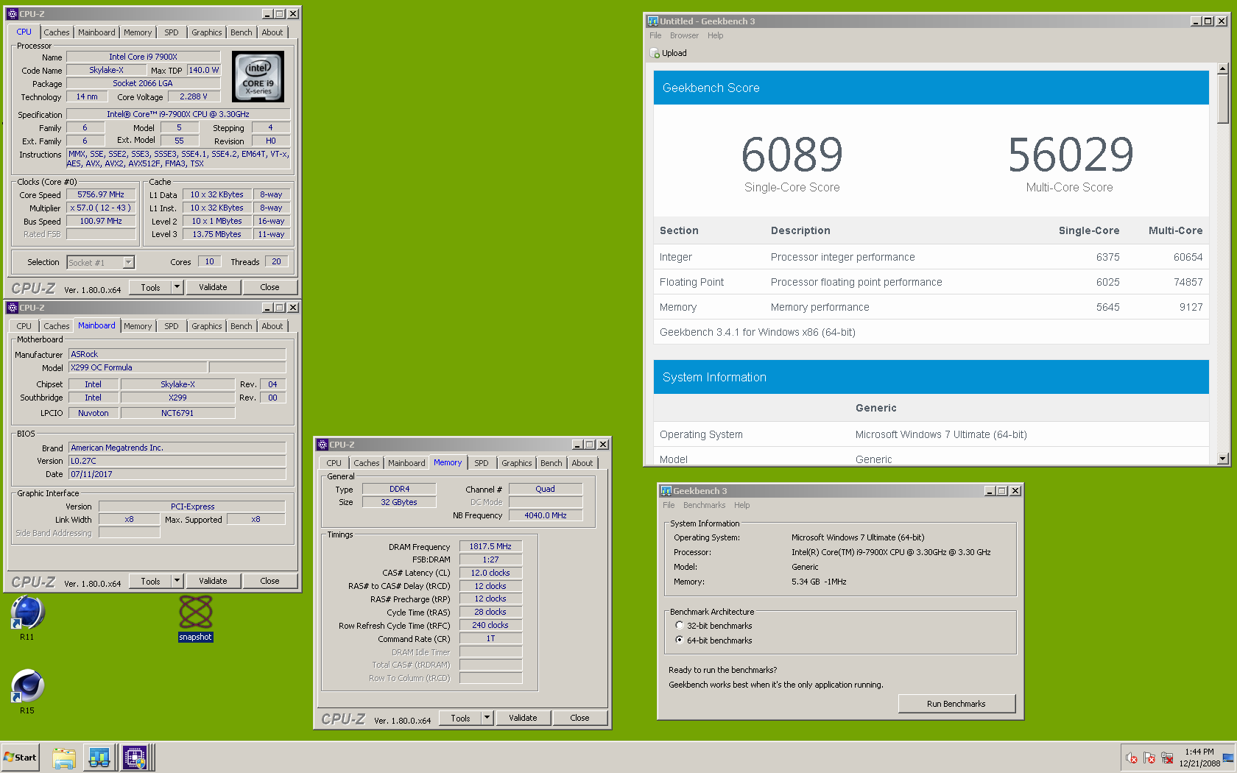Image resolution: width=1237 pixels, height=773 pixels.
Task: Click the Geekbench results scrollbar down arrow
Action: (1223, 459)
